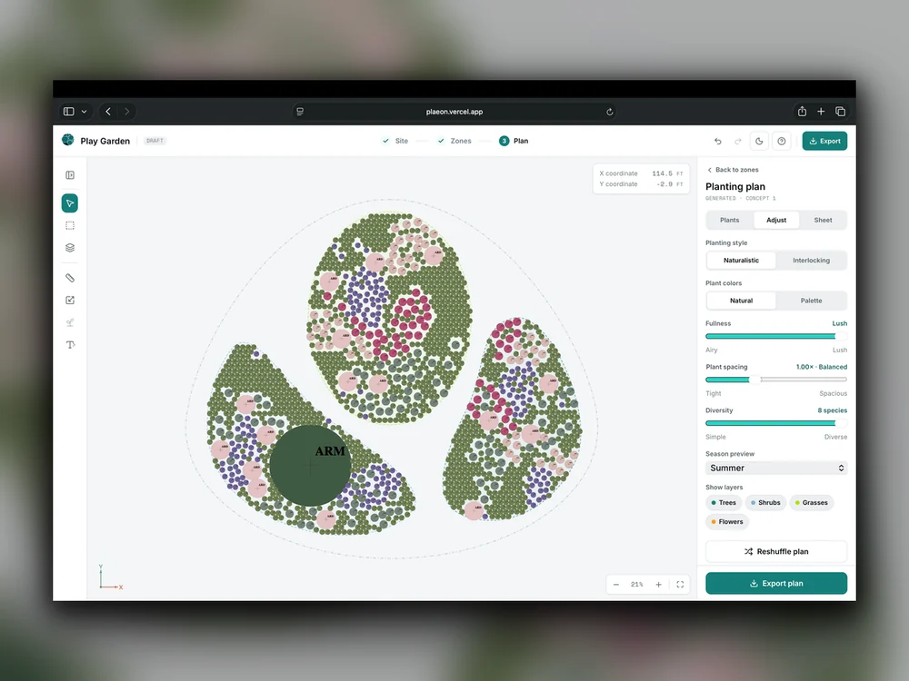The height and width of the screenshot is (681, 909).
Task: Zoom in with the plus button
Action: 658,584
